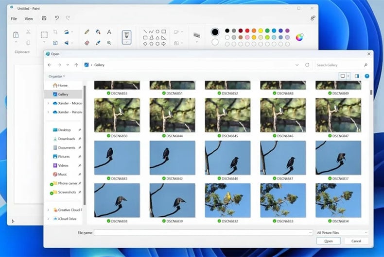The image size is (384, 257).
Task: Open the view options dropdown arrow
Action: pyautogui.click(x=348, y=76)
